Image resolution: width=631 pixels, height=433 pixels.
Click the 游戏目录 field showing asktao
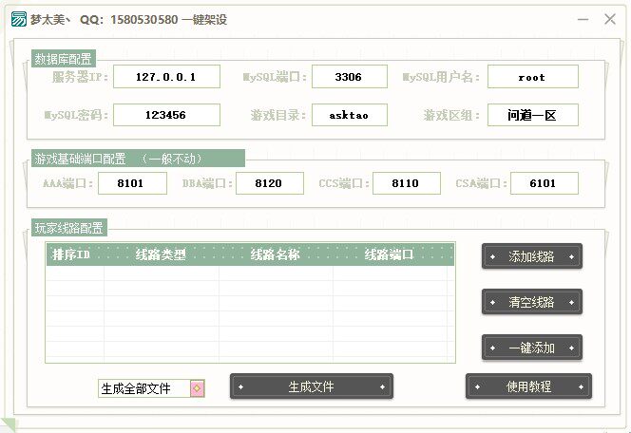350,115
